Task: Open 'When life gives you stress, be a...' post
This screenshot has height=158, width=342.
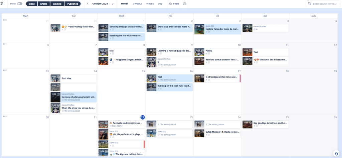Action: [x=73, y=108]
